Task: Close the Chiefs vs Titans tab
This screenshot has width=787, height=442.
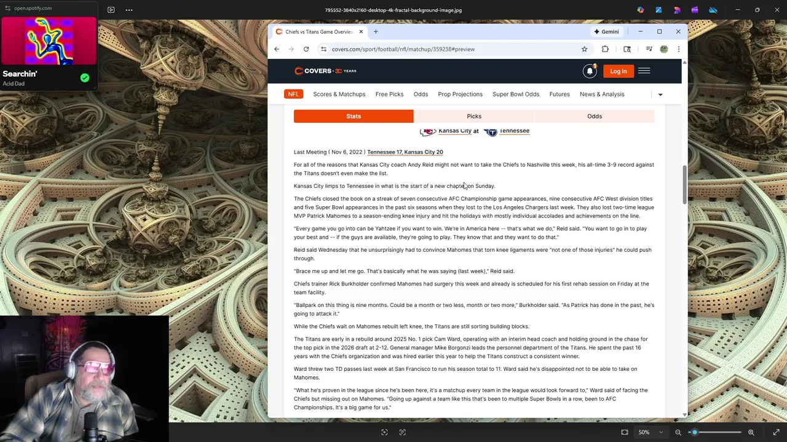Action: (x=361, y=31)
